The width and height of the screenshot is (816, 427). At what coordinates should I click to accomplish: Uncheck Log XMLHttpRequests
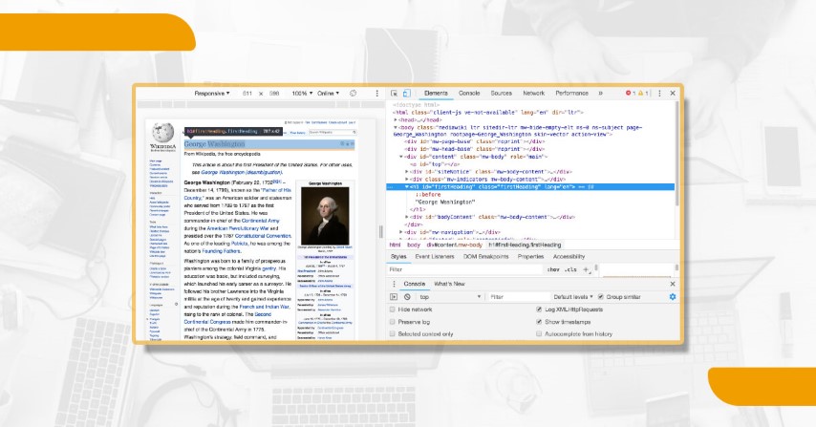(539, 310)
